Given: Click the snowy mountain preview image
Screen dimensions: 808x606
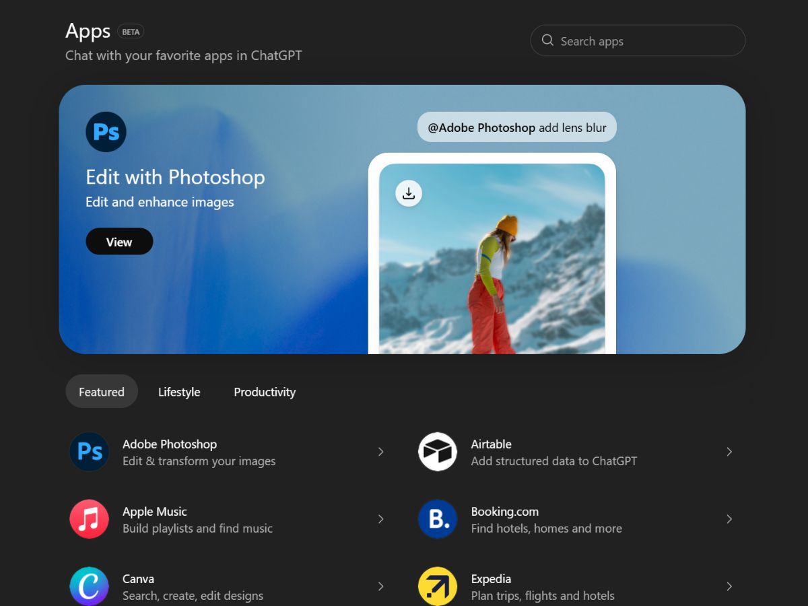Looking at the screenshot, I should coord(492,269).
